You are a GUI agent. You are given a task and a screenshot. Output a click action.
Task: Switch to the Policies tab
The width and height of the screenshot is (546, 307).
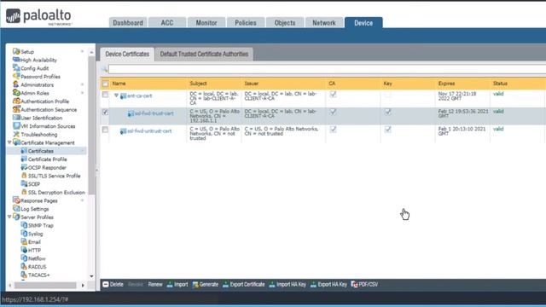246,23
